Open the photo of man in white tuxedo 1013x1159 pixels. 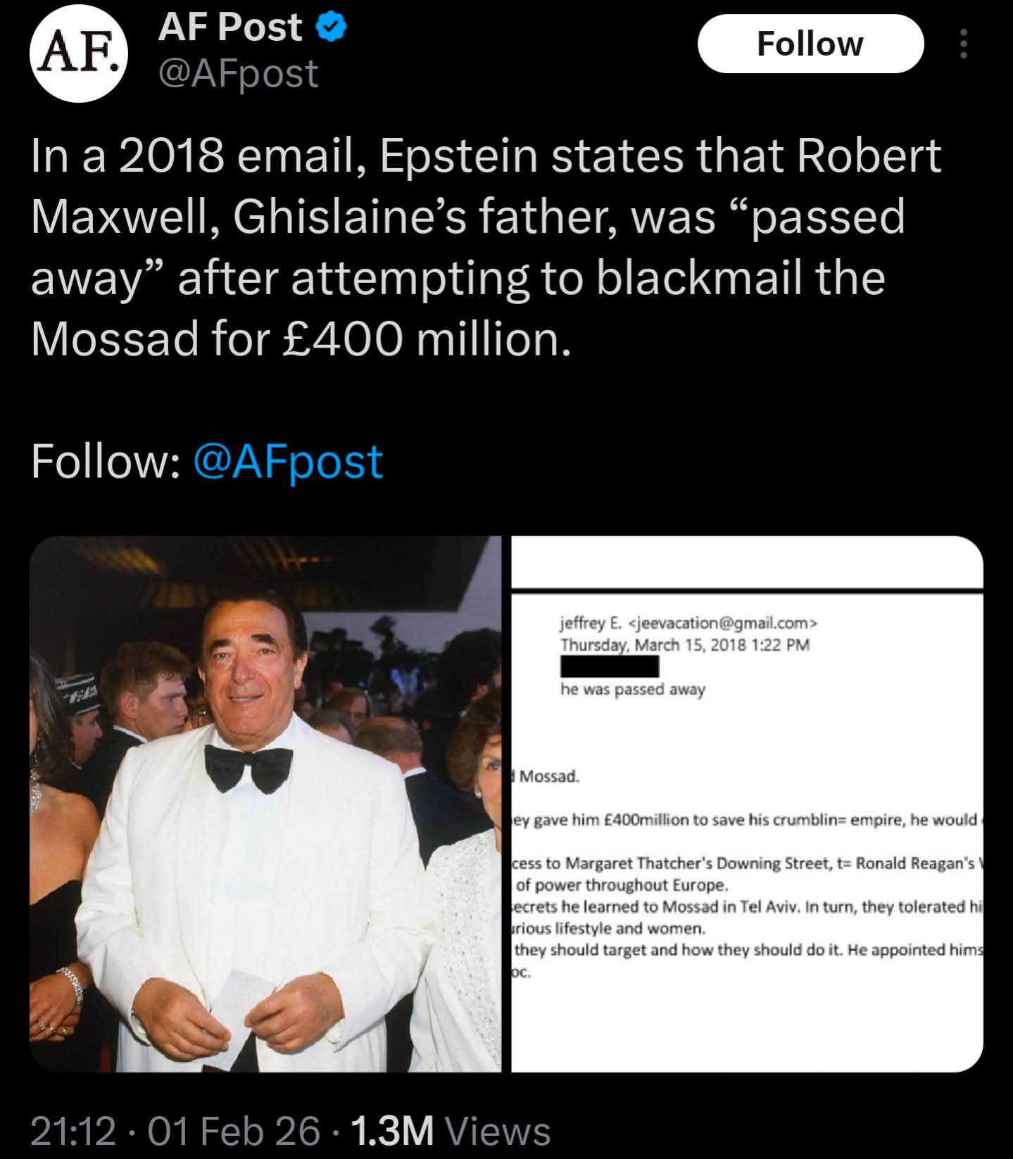[265, 804]
